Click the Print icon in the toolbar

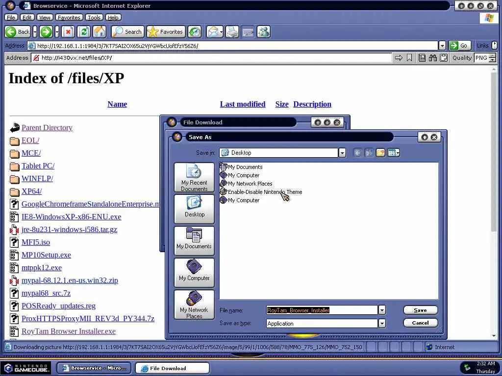tap(232, 32)
